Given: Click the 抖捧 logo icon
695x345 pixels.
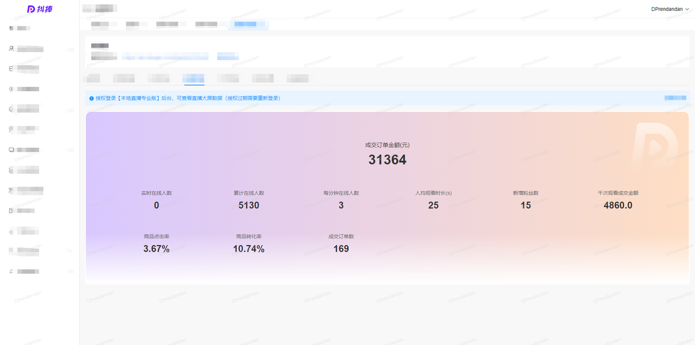Looking at the screenshot, I should pyautogui.click(x=31, y=9).
